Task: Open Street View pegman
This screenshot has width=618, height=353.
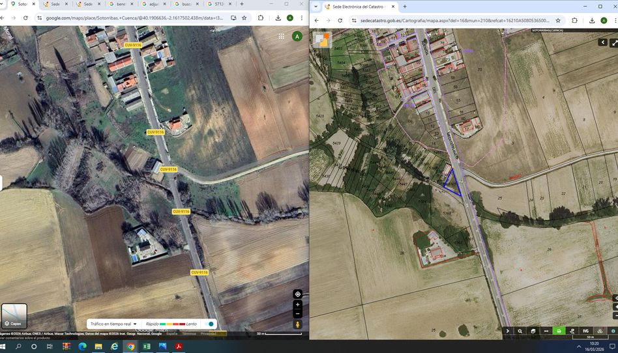Action: click(x=297, y=324)
